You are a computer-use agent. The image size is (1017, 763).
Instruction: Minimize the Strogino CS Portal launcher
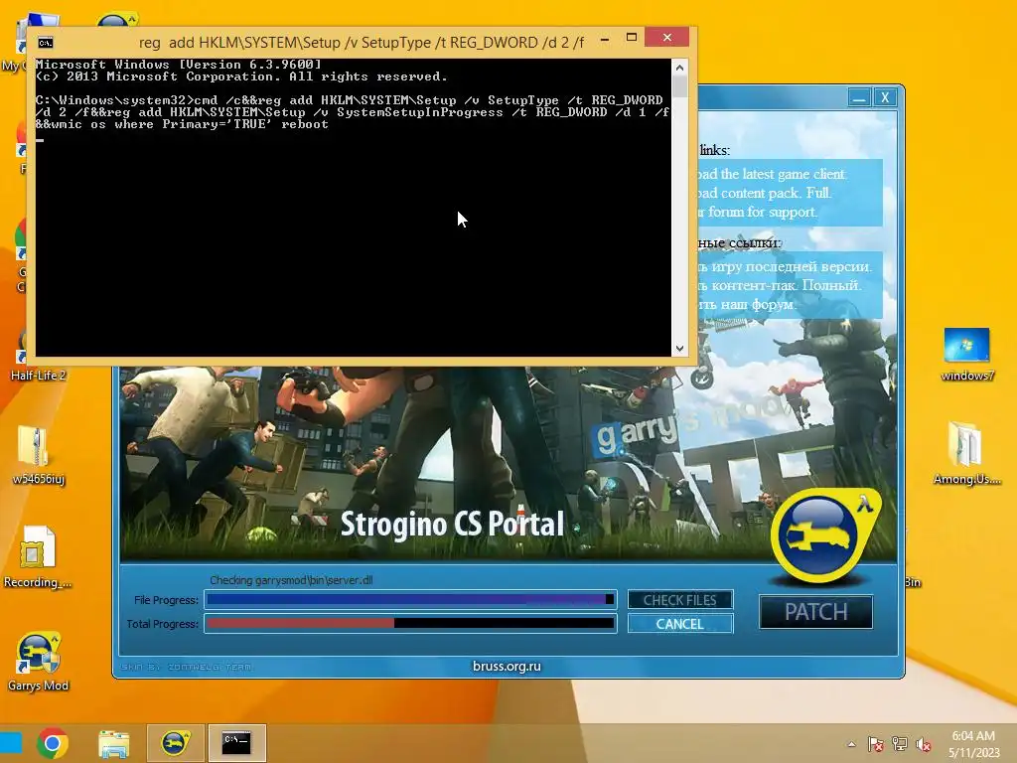(859, 98)
